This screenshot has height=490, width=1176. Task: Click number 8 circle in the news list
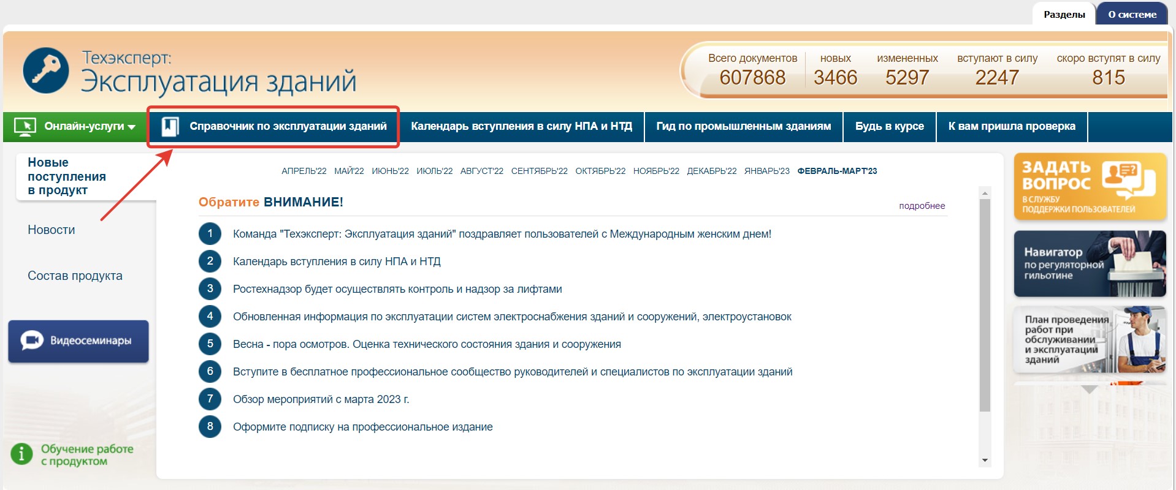(210, 426)
